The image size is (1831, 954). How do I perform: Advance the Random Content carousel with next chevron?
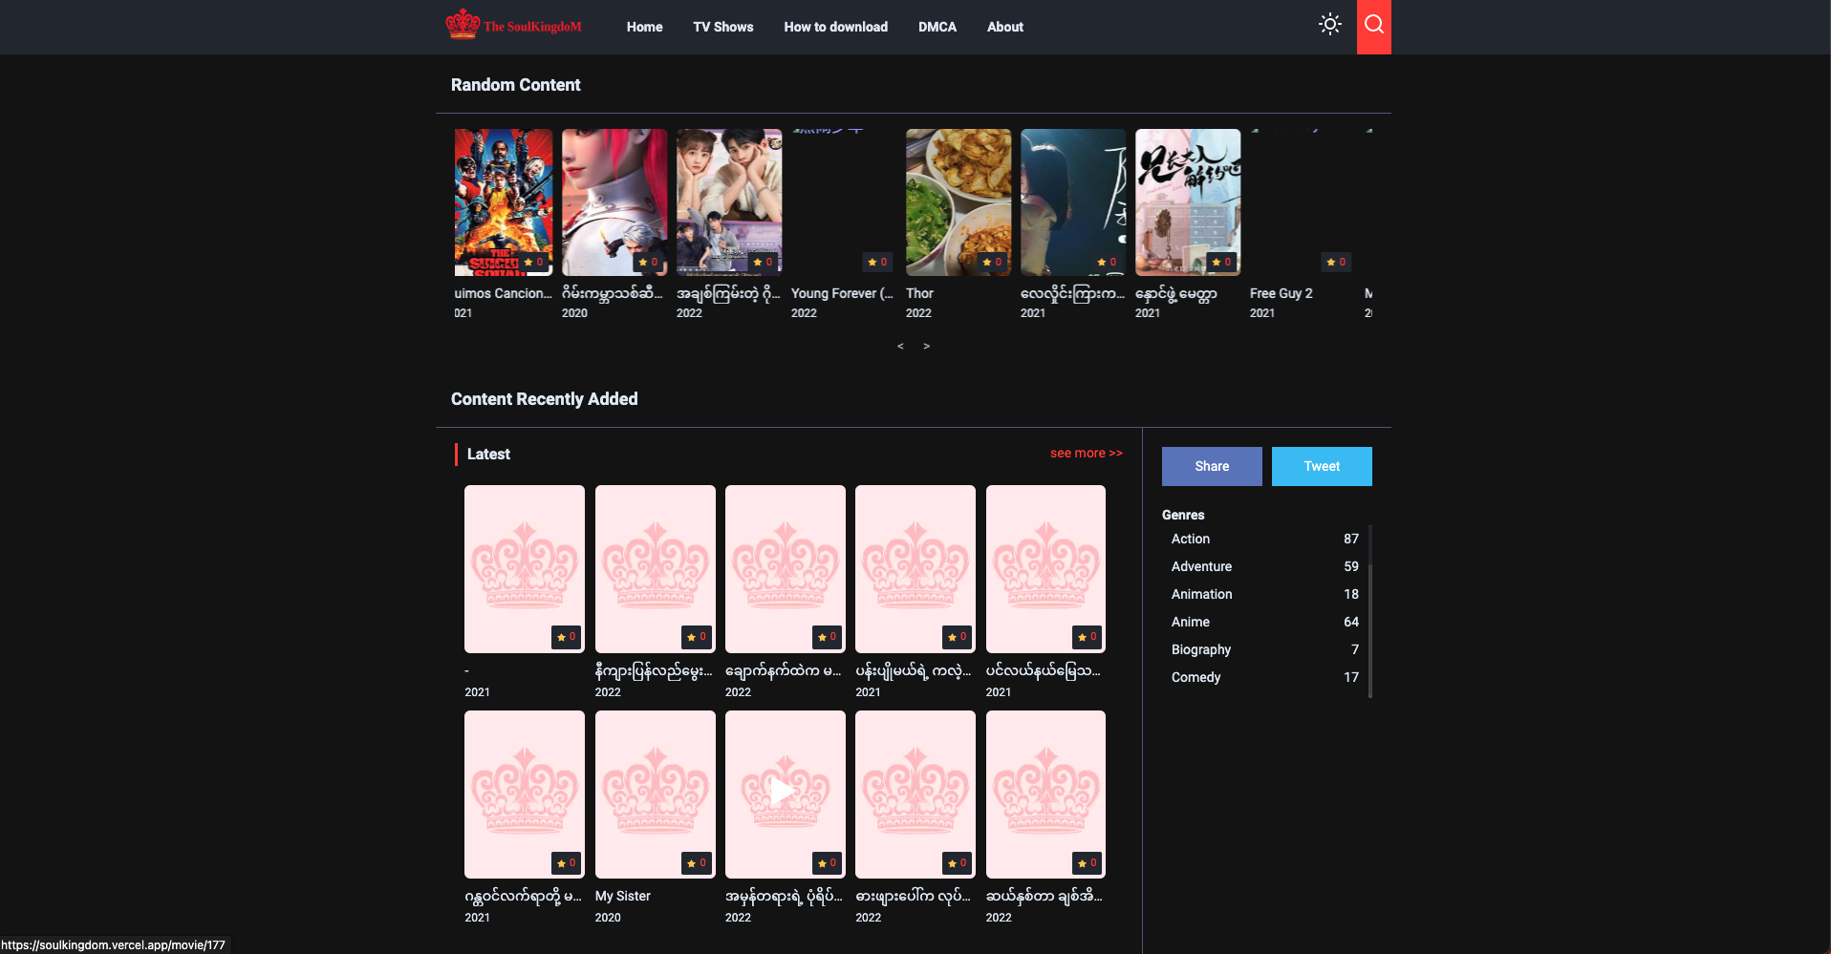926,346
